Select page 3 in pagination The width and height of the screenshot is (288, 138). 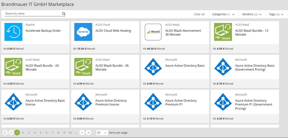[x=29, y=133]
